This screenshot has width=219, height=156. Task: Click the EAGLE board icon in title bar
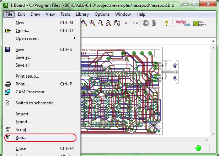click(6, 5)
